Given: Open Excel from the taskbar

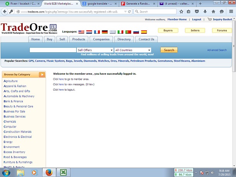Looking at the screenshot, I should pyautogui.click(x=63, y=172).
